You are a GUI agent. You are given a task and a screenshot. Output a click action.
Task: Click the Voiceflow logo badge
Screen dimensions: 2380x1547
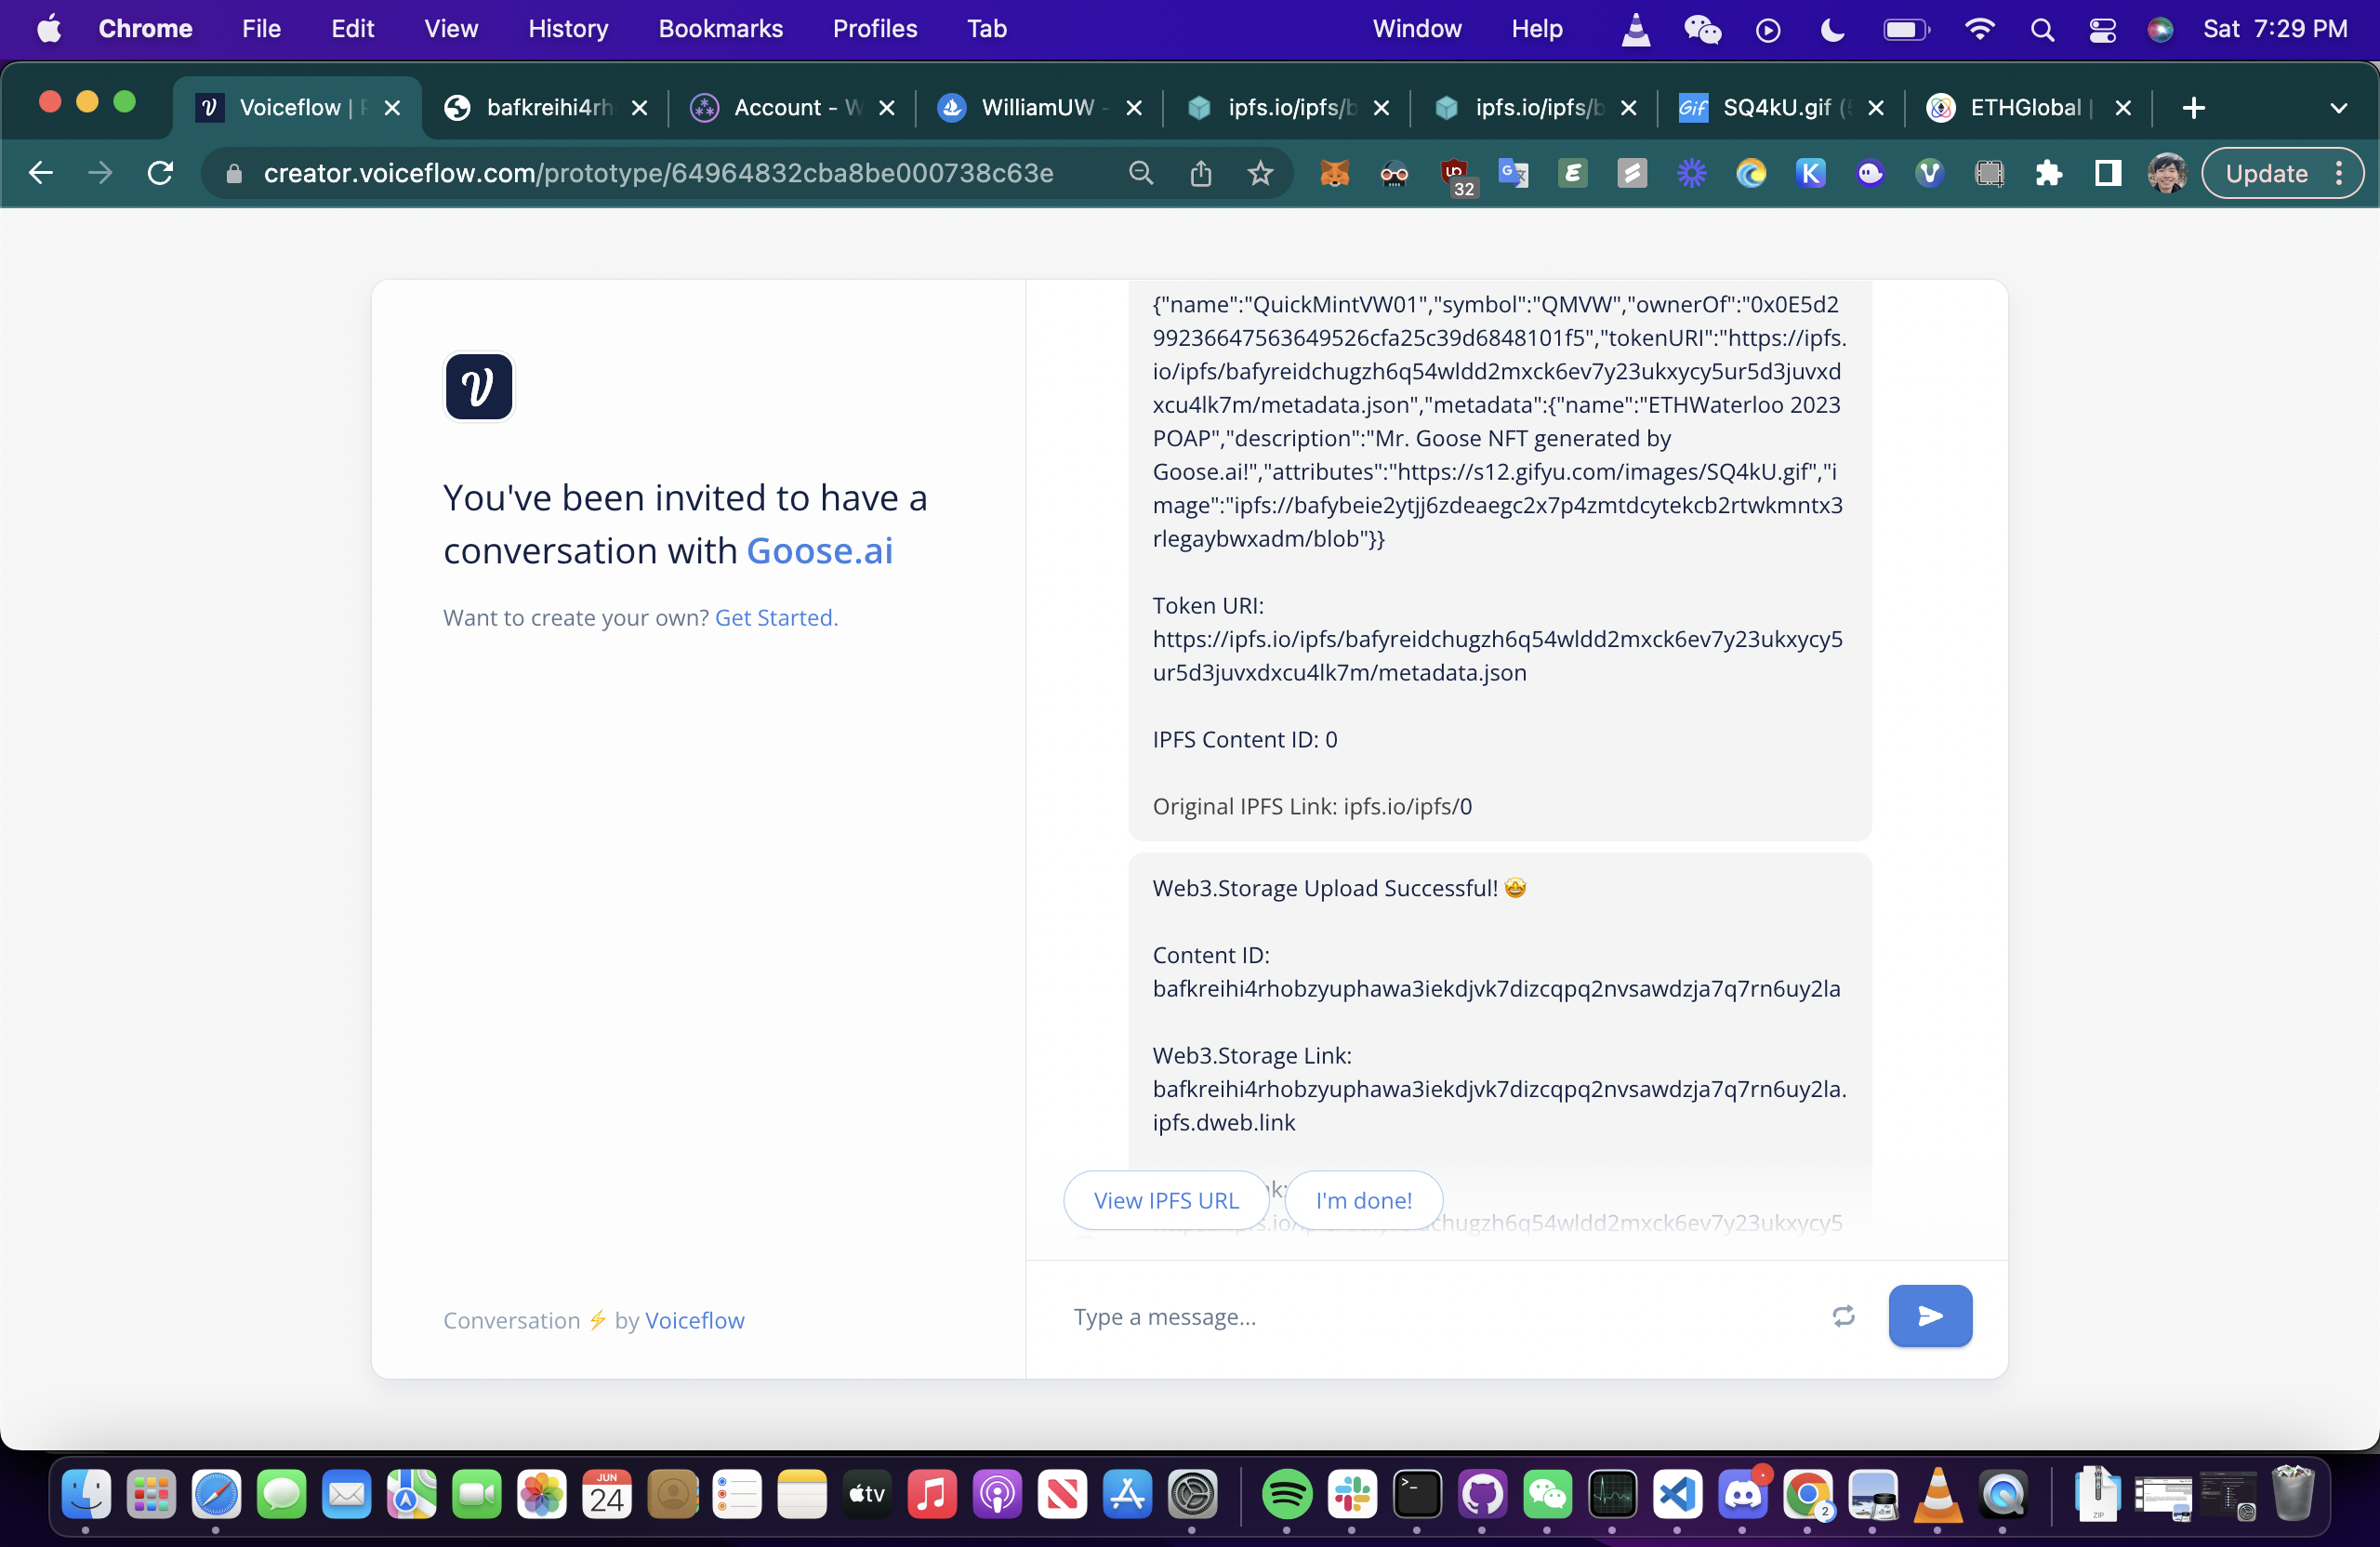(478, 387)
